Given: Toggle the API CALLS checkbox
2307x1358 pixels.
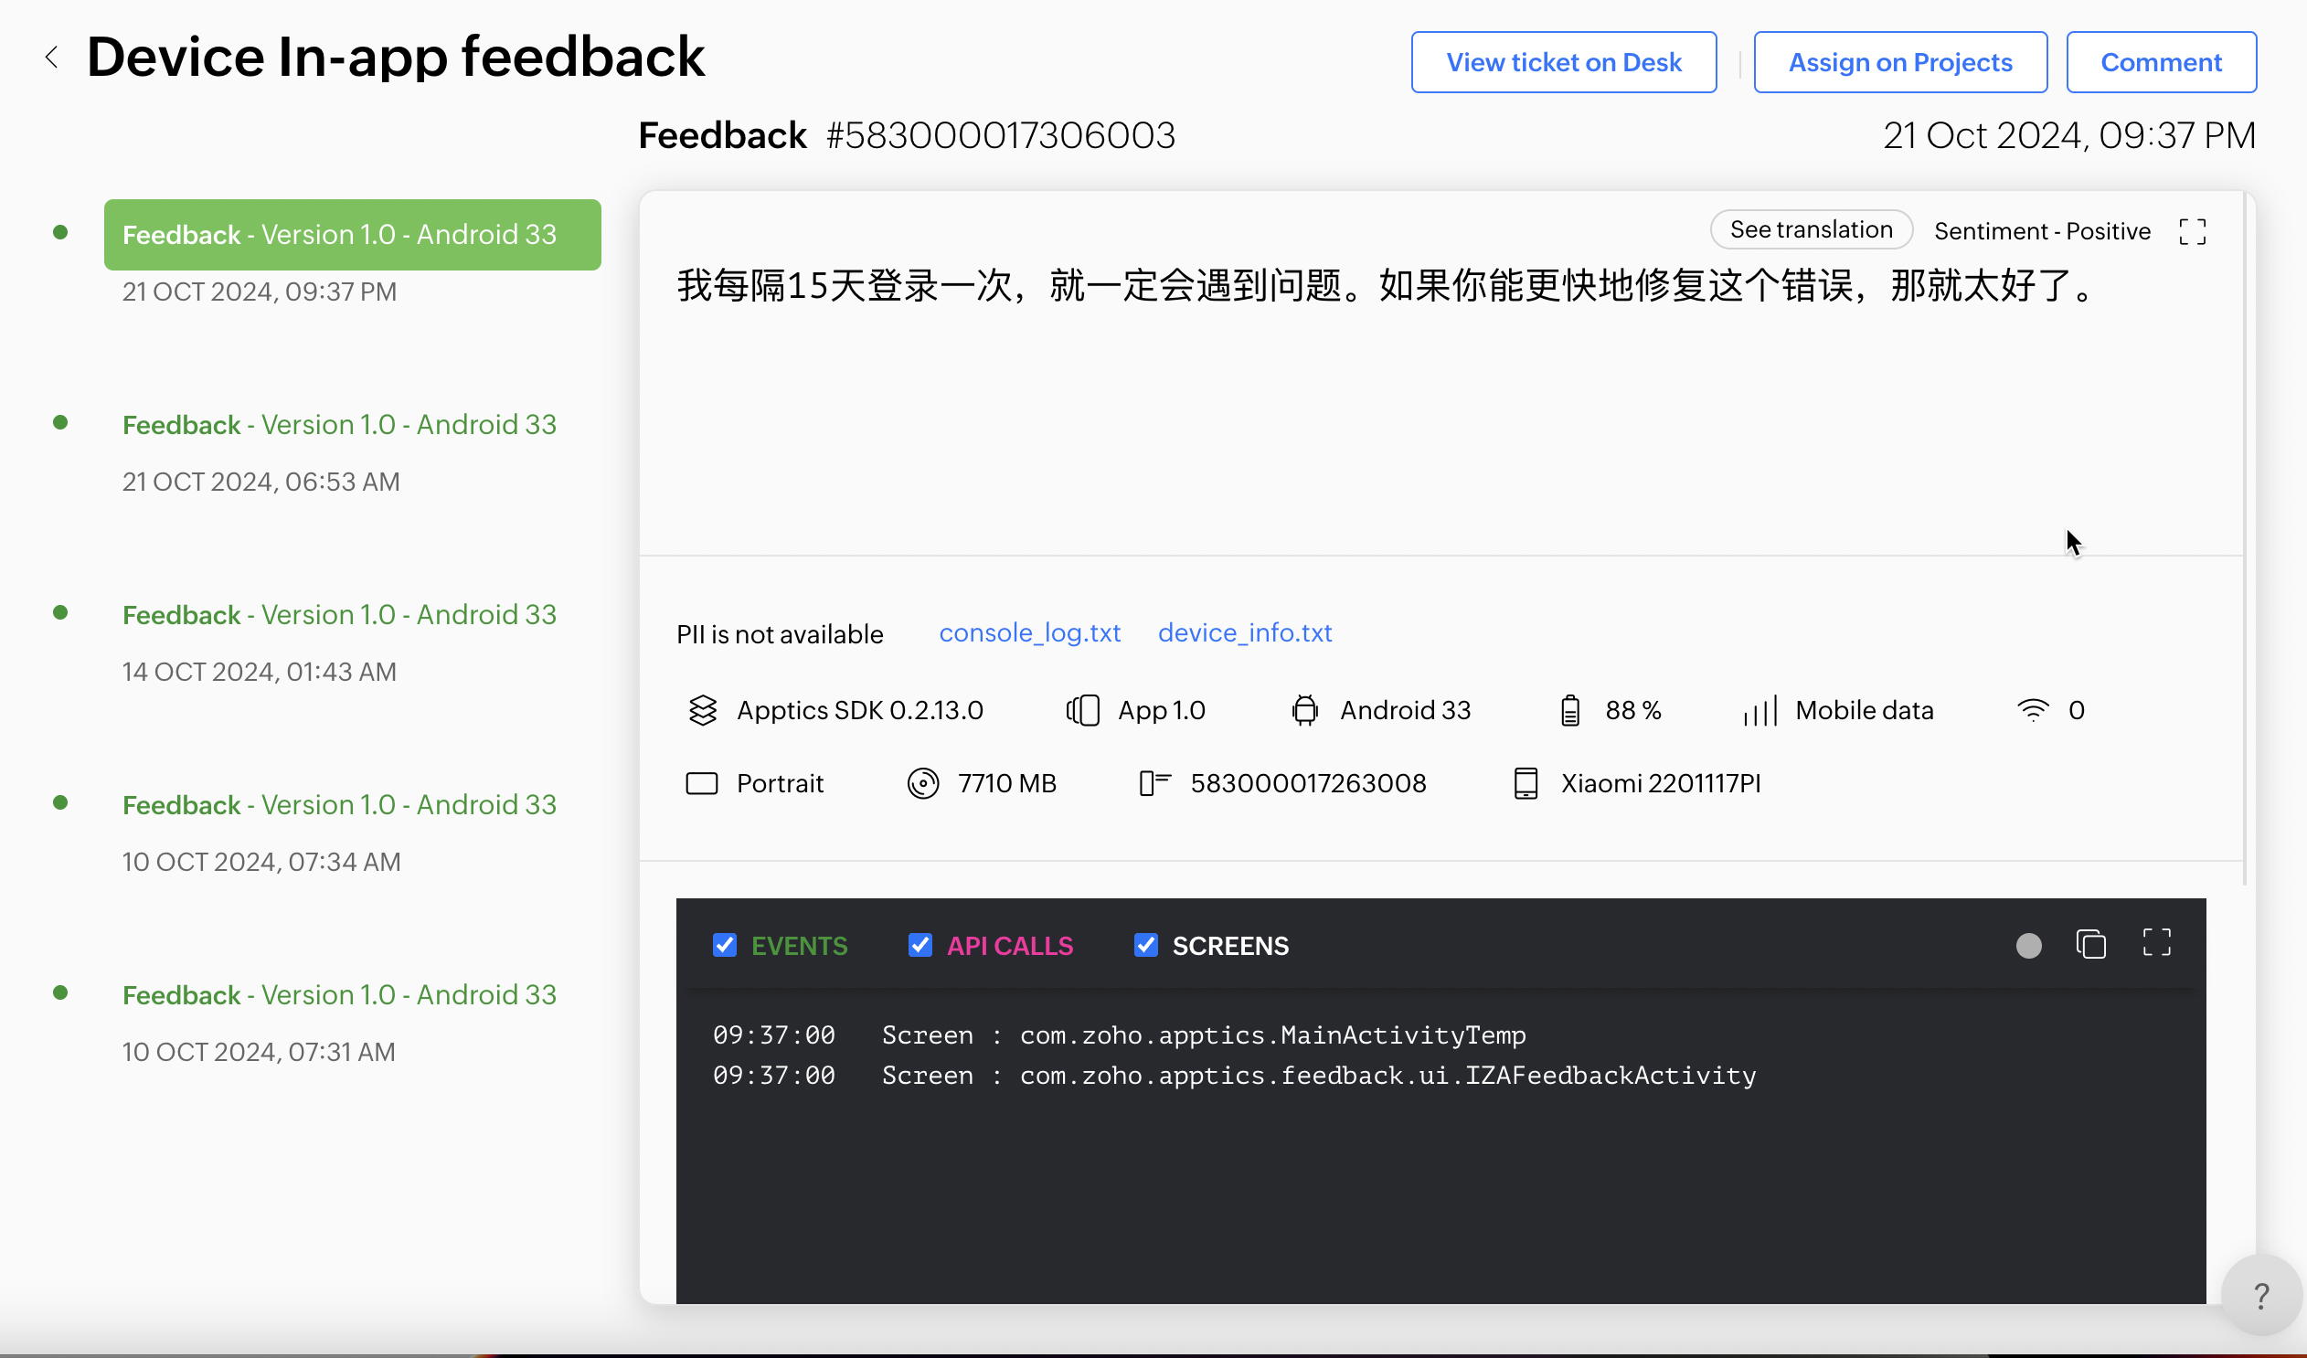Looking at the screenshot, I should tap(920, 945).
